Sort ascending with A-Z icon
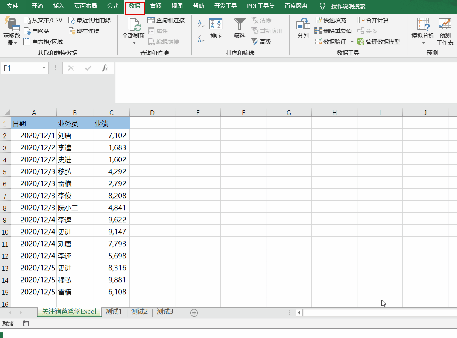This screenshot has width=457, height=338. [x=201, y=24]
